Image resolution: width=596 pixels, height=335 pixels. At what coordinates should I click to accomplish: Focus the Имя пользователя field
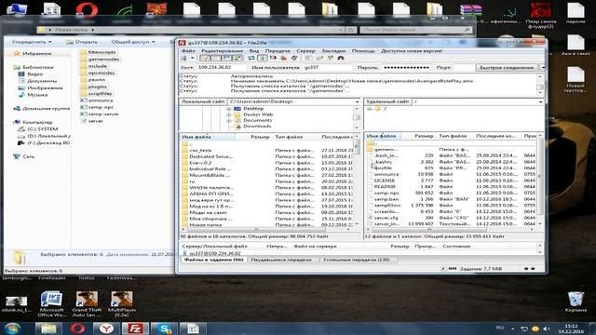pos(327,68)
